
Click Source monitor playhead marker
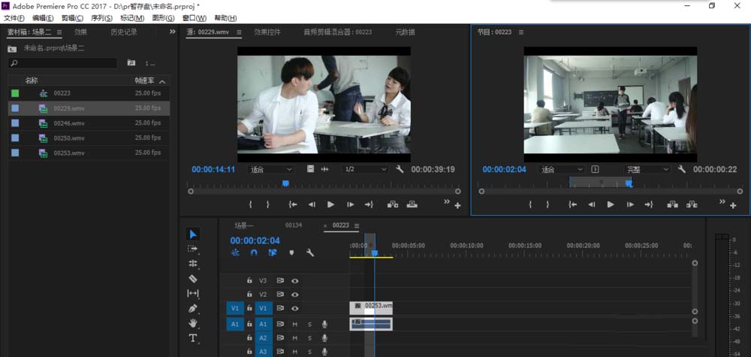click(286, 183)
